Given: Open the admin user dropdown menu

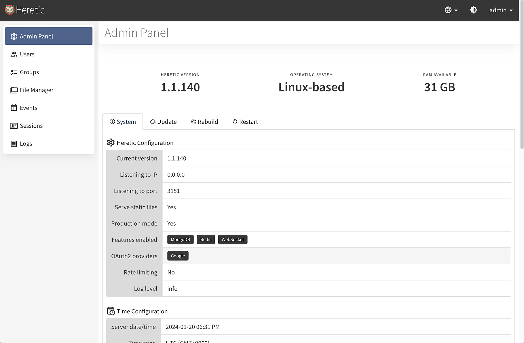Looking at the screenshot, I should pos(501,10).
